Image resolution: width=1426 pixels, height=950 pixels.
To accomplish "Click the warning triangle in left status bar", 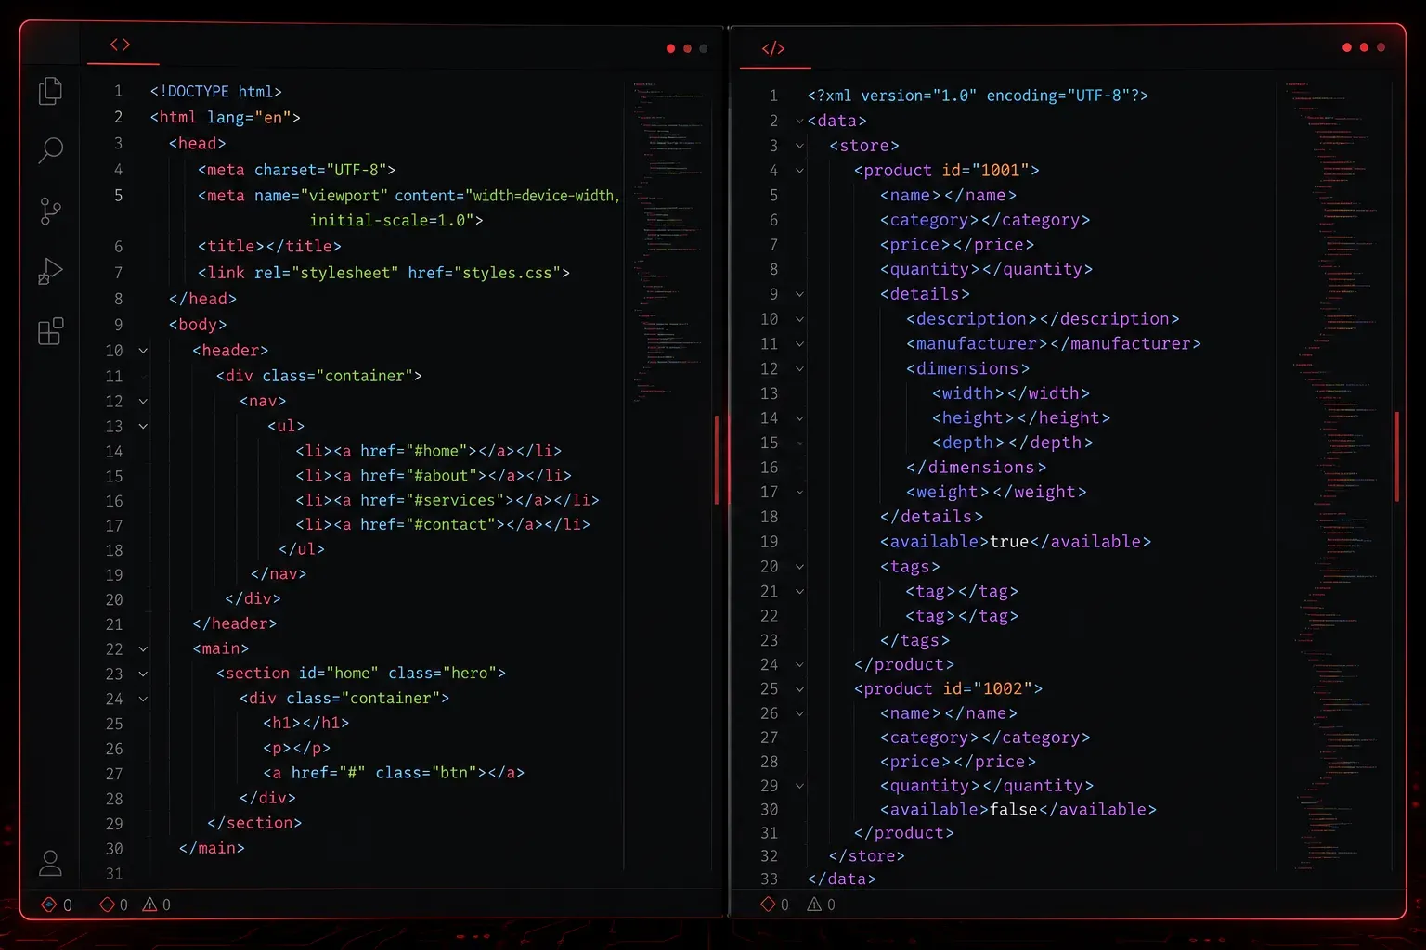I will 149,905.
